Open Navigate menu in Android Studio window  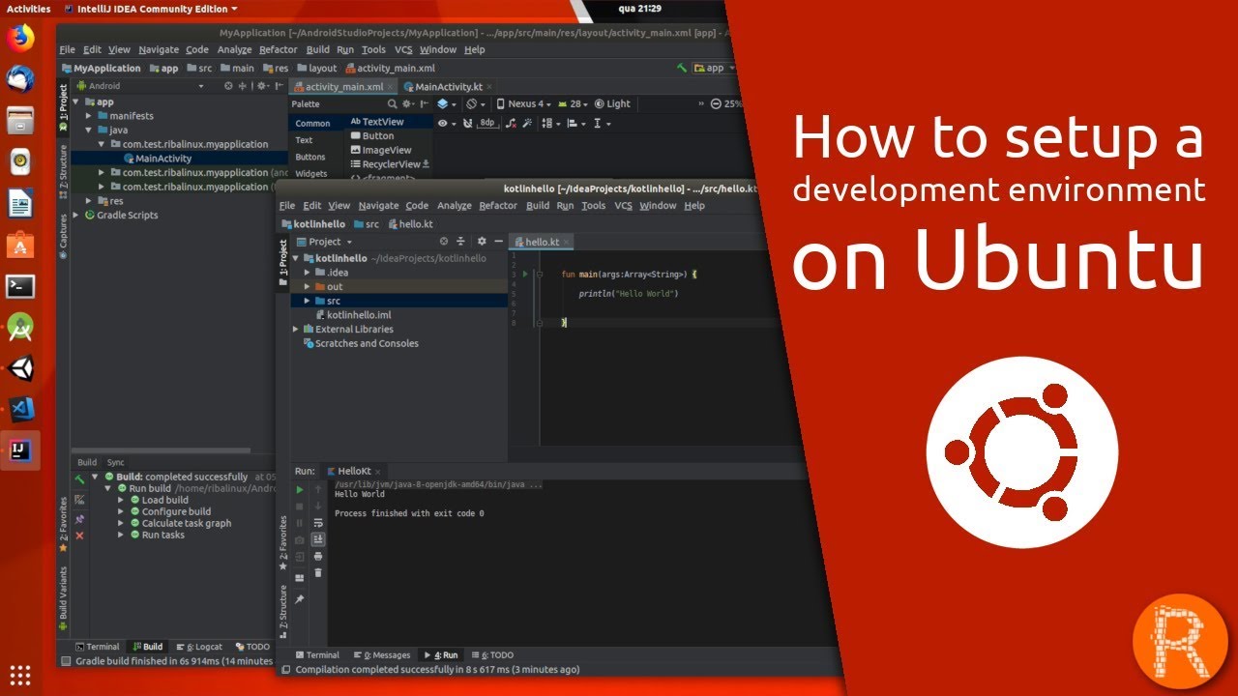159,50
